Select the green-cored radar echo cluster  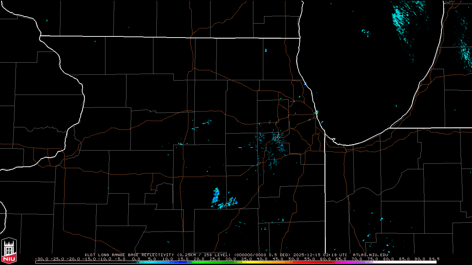[x=216, y=195]
